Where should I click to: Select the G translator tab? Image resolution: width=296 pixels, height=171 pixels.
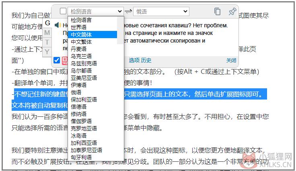tap(47, 23)
